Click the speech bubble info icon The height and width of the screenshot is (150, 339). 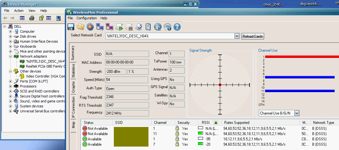167,27
